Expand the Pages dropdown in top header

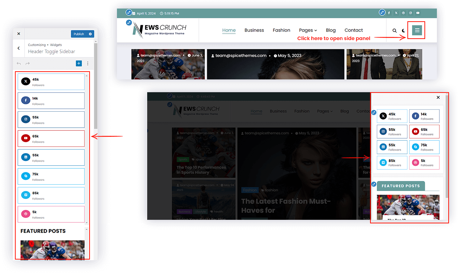tap(308, 30)
